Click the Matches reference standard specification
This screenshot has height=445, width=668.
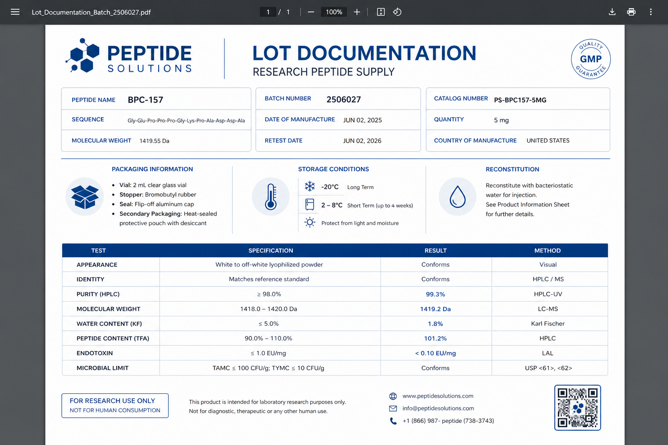269,279
